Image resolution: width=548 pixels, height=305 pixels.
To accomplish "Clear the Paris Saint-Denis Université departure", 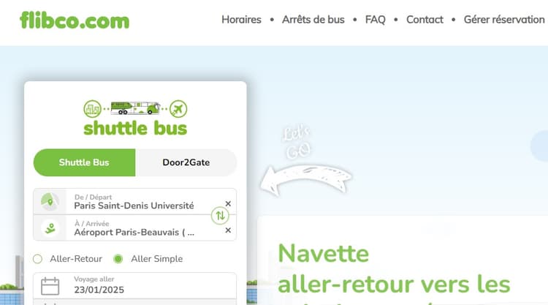I will (228, 204).
